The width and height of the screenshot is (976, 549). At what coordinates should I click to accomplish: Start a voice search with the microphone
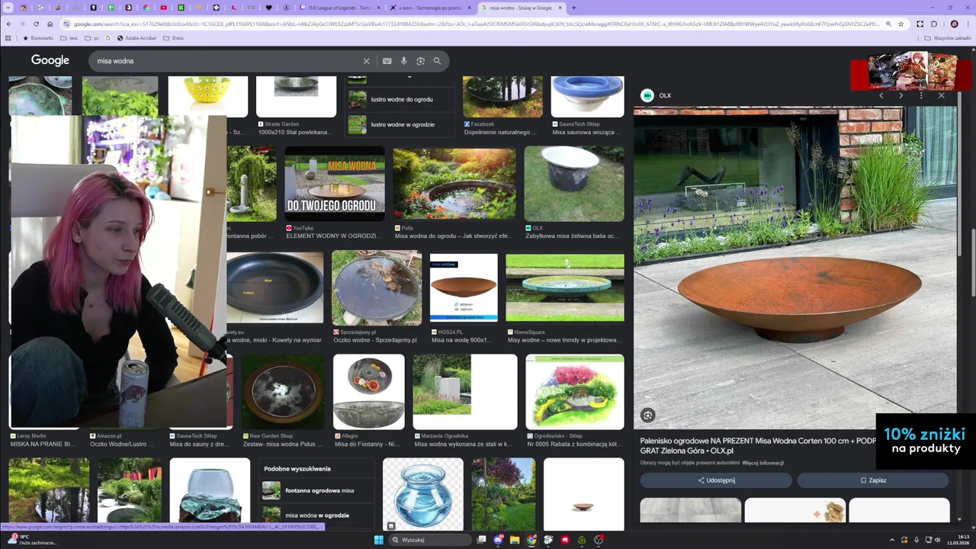click(x=404, y=61)
